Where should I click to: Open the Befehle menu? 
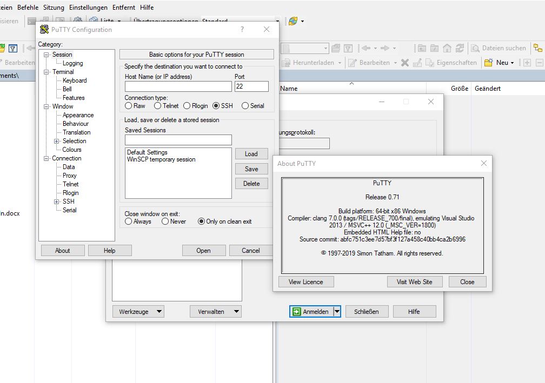28,7
